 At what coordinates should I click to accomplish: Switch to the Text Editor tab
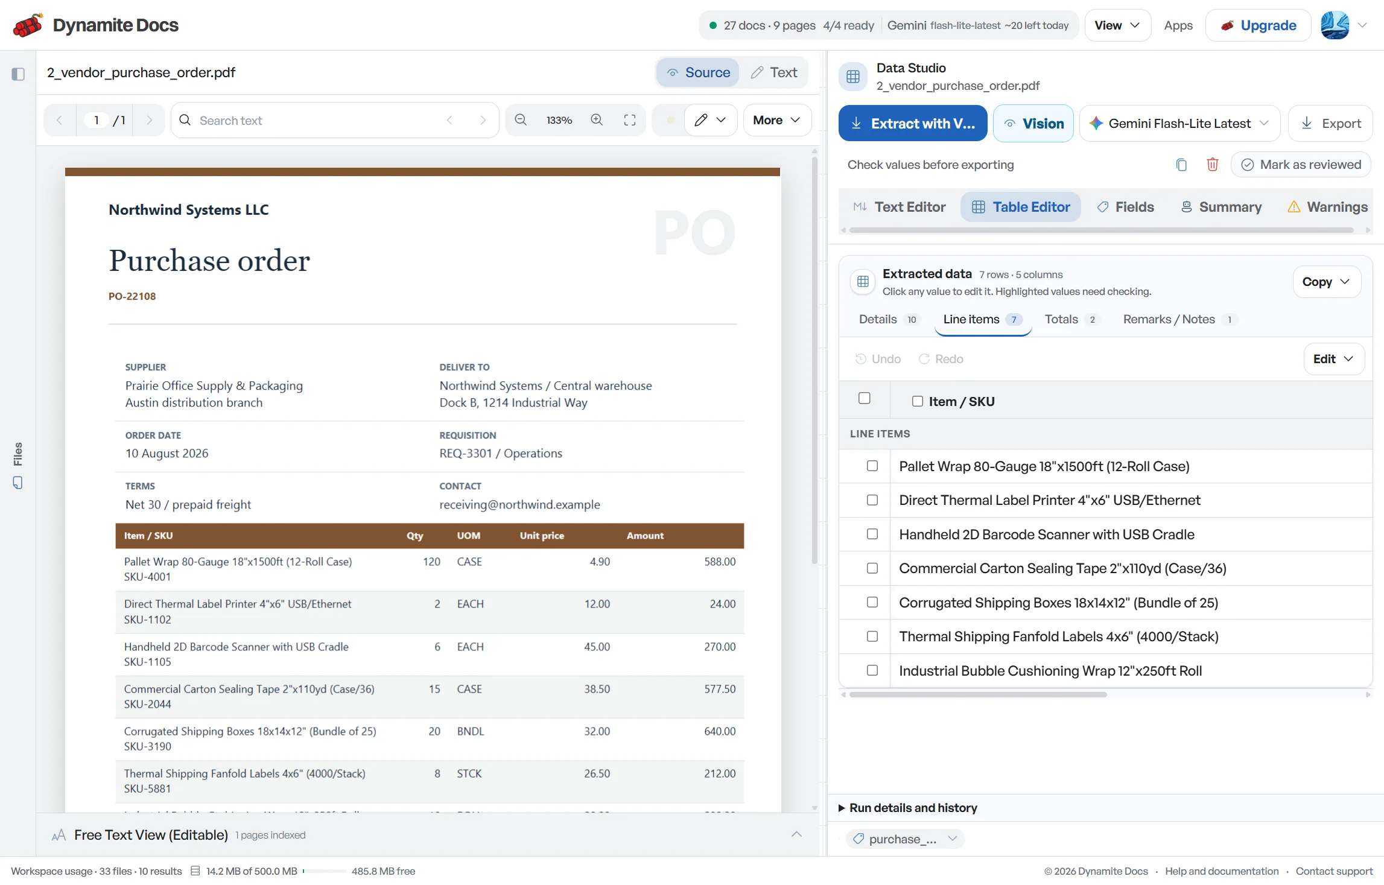click(x=899, y=207)
